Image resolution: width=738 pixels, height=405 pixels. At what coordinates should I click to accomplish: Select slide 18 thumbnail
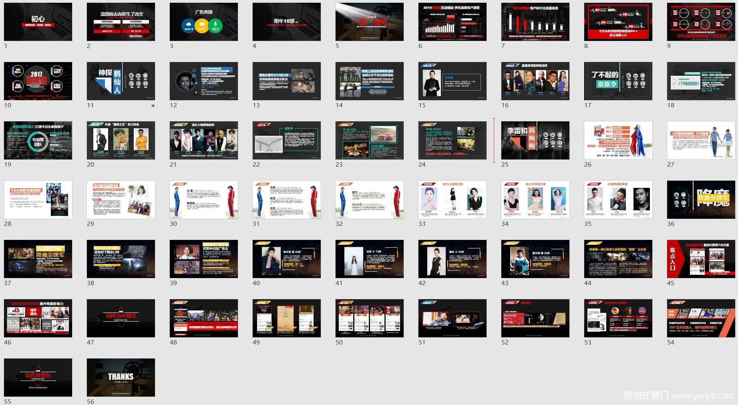click(x=701, y=81)
